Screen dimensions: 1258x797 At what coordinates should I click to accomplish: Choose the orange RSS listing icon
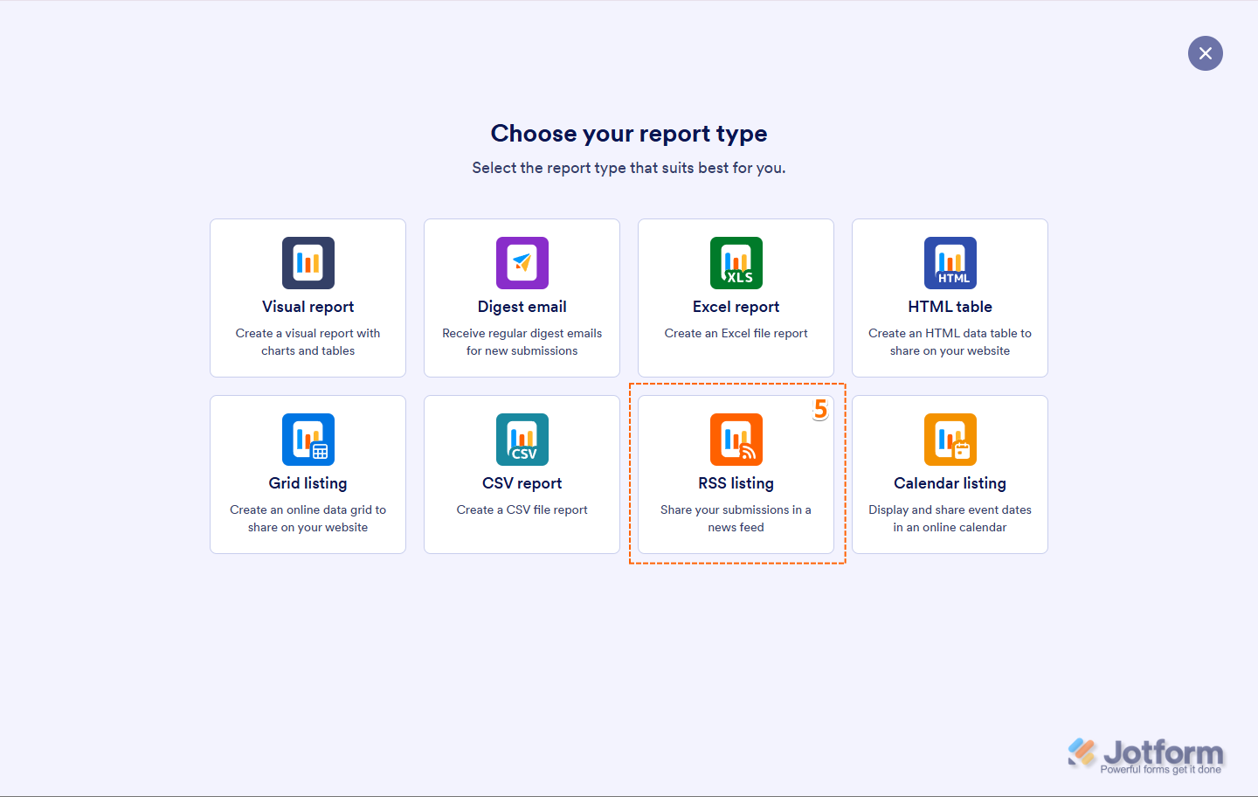(x=736, y=440)
